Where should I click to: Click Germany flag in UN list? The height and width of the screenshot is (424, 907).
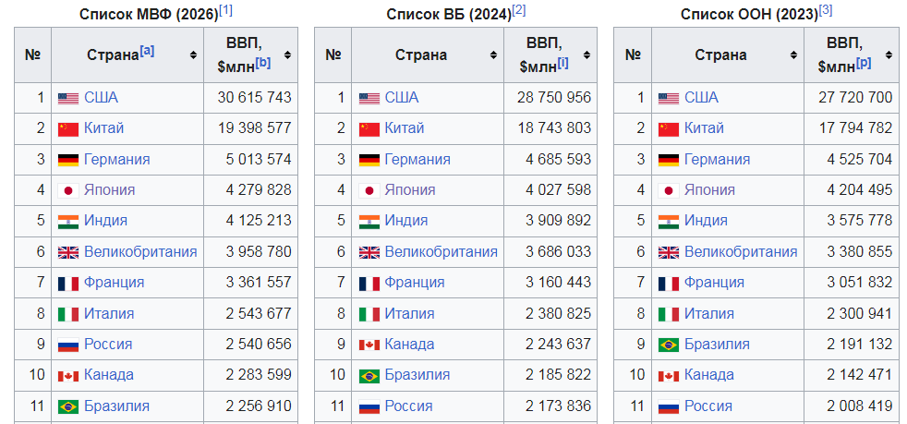point(668,160)
